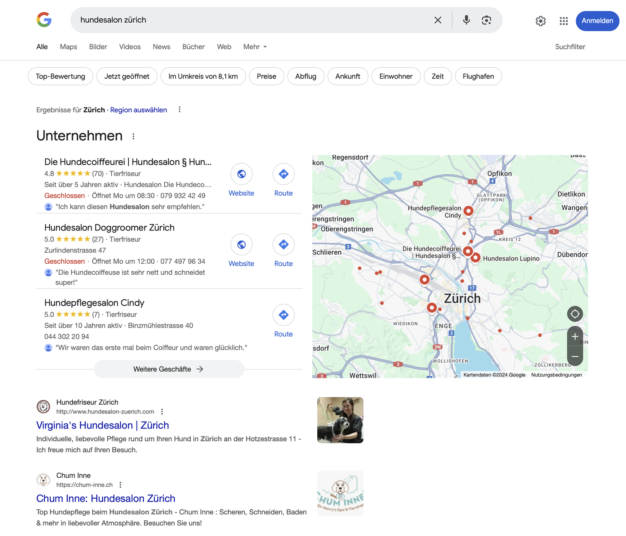Select the Zeit chip
This screenshot has height=536, width=626.
point(438,76)
